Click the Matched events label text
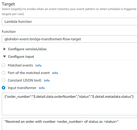This screenshot has width=137, height=130. pyautogui.click(x=20, y=65)
